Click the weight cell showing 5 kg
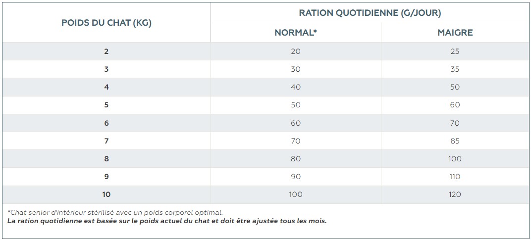 point(106,105)
